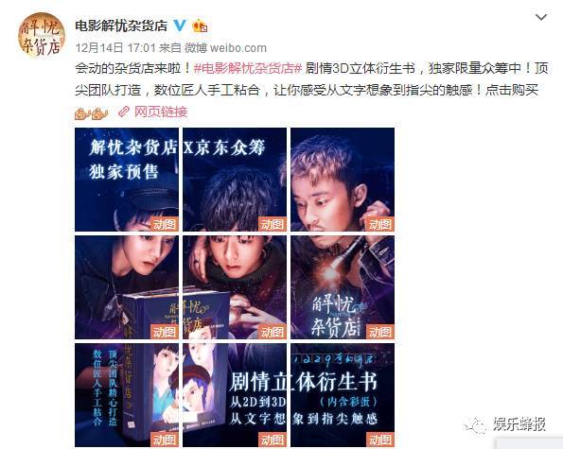Viewport: 563px width, 449px height.
Task: Open thumbnail showing X京东众筹 text
Action: pos(235,180)
